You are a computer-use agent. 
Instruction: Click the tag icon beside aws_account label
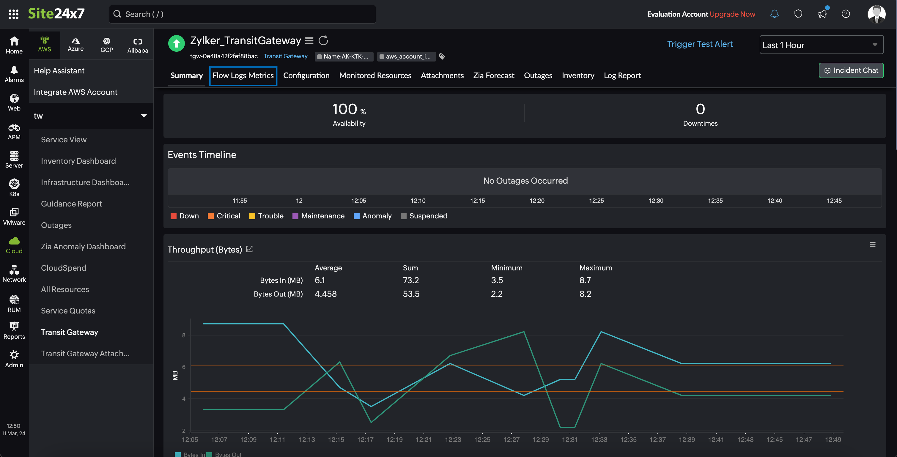coord(442,56)
